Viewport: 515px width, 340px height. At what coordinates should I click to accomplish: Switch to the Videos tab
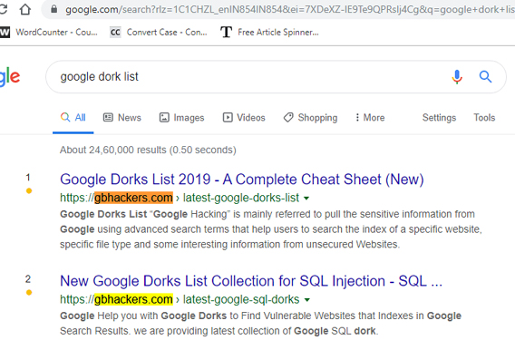click(244, 118)
